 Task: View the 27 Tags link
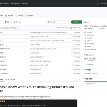[x=17, y=22]
